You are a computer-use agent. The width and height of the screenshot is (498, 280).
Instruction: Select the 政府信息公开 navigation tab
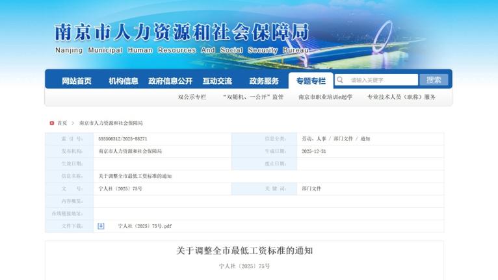170,81
